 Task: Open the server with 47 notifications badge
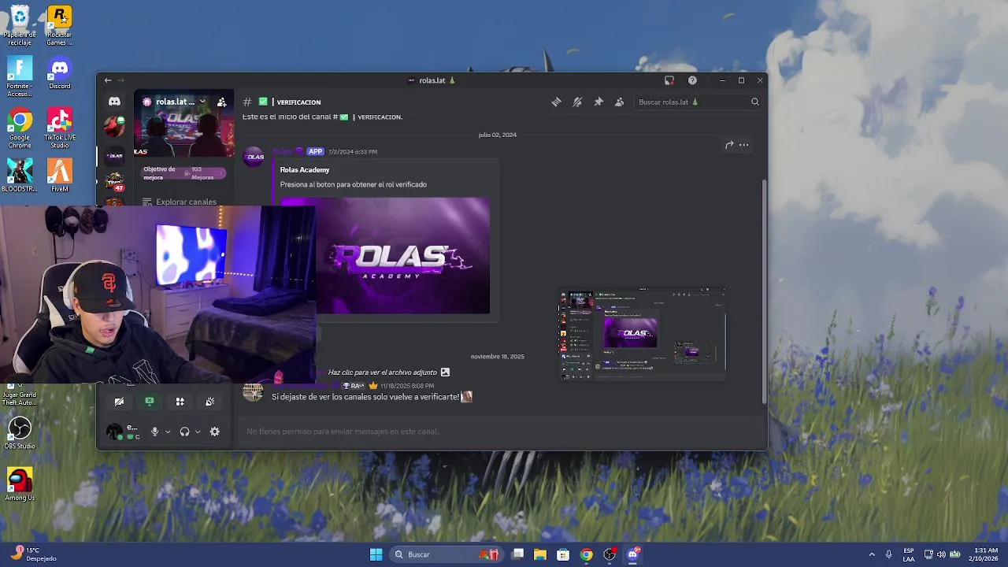pyautogui.click(x=115, y=183)
